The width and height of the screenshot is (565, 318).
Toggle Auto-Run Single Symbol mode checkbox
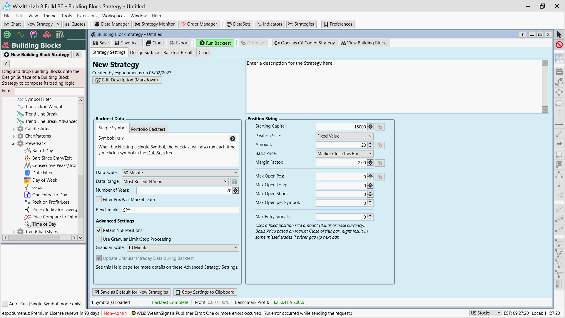(x=5, y=304)
